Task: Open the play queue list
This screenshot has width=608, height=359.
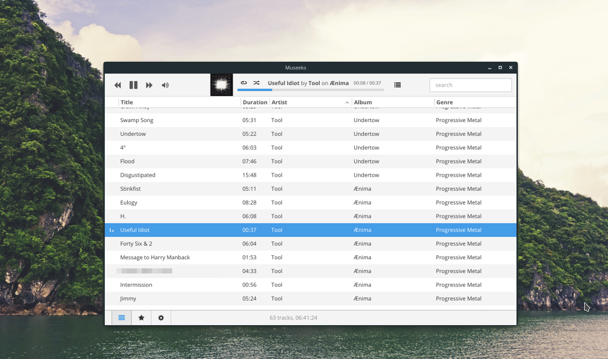Action: click(397, 85)
